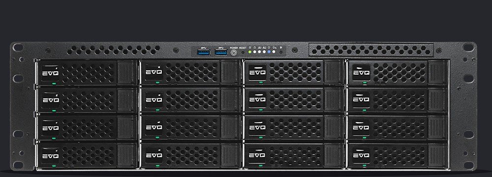Screen dimensions: 492x177
Task: Click the blue indicator LED
Action: (x=269, y=52)
